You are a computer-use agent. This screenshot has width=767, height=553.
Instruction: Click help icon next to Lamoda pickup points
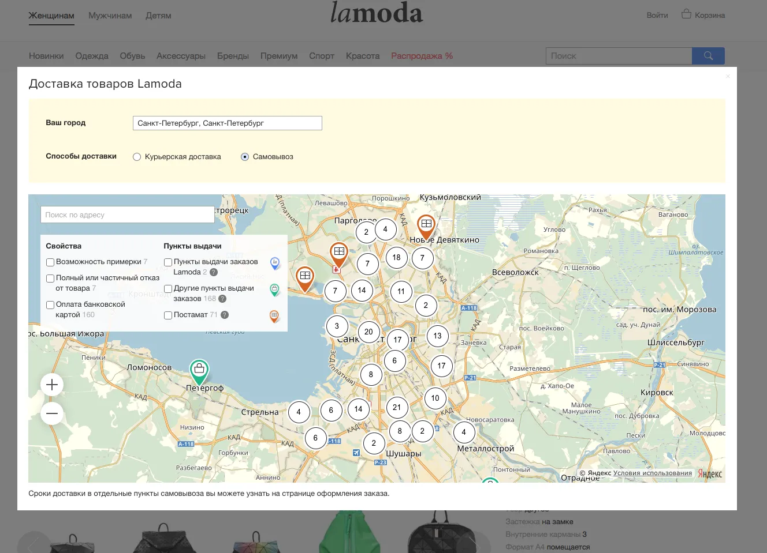pos(214,272)
